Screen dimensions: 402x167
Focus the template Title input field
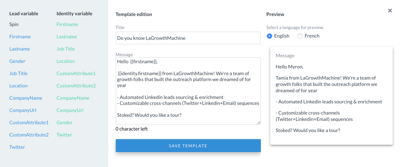[188, 38]
